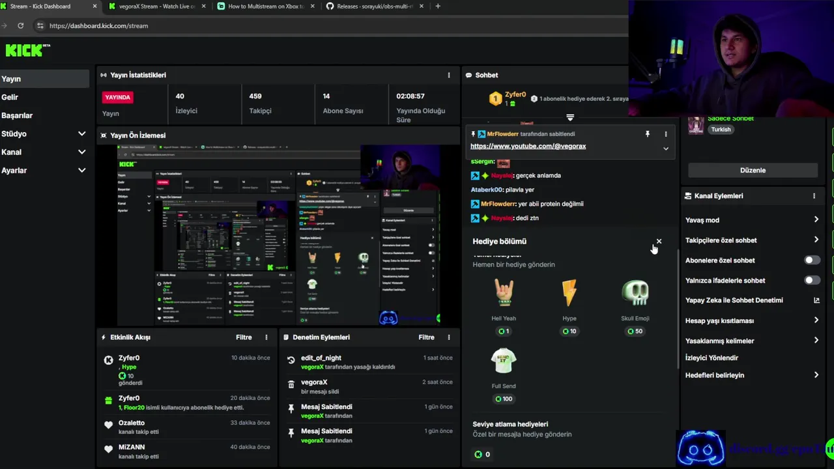Screen dimensions: 834x469
Task: Open Sohbet panel chat icon
Action: point(468,75)
